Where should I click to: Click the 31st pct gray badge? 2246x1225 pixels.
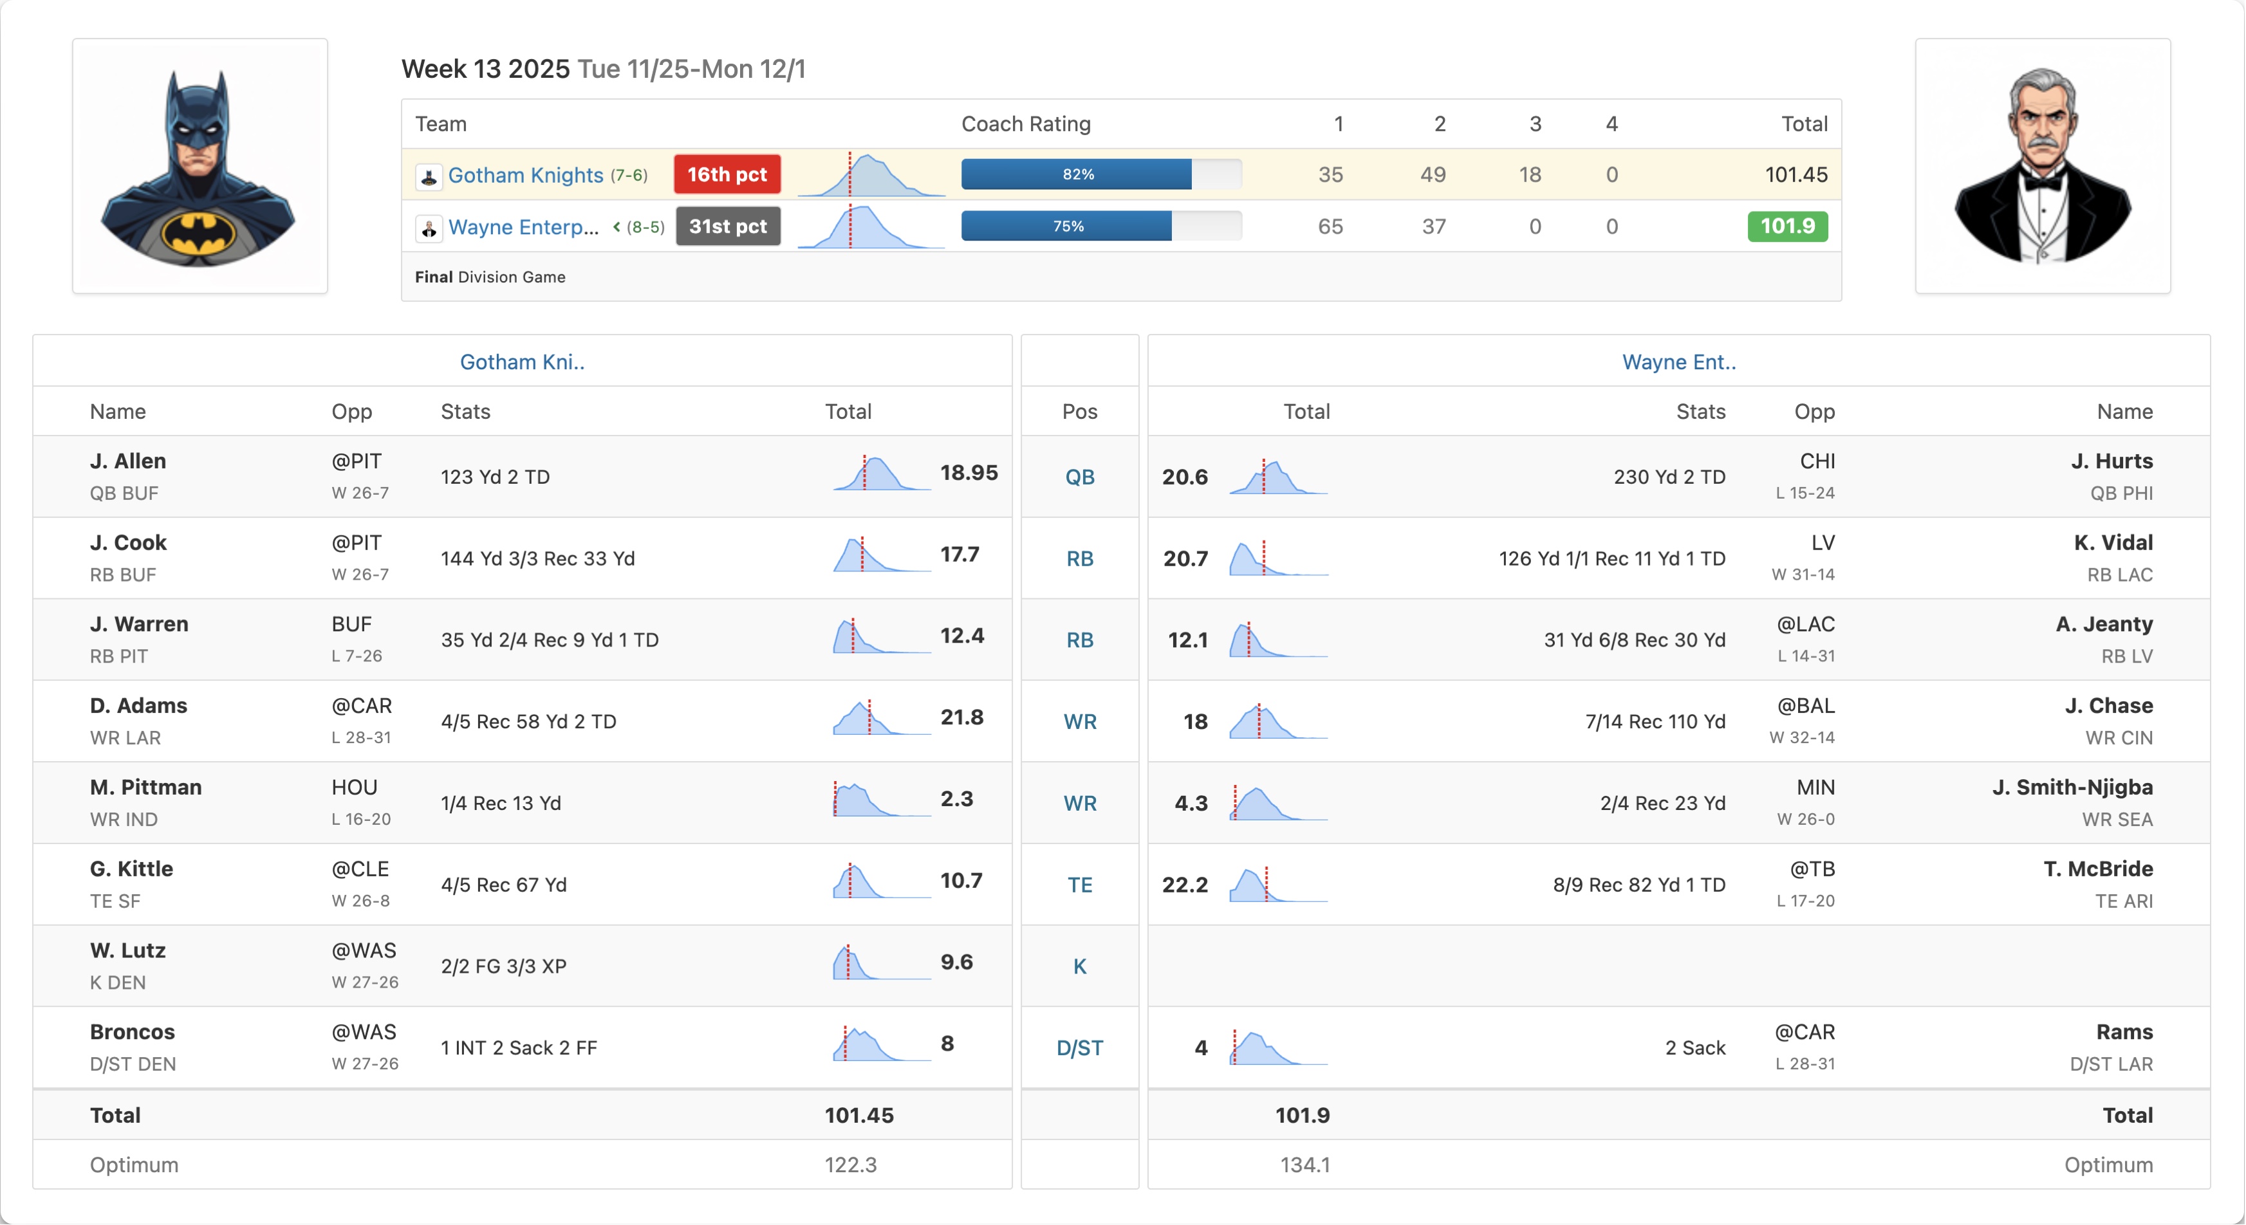[x=727, y=226]
